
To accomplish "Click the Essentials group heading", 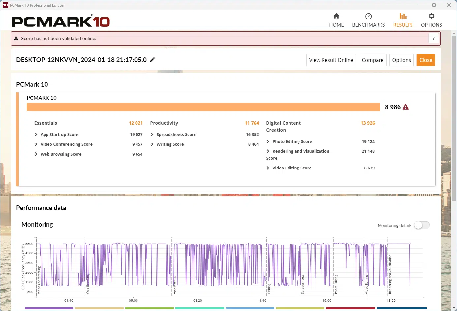I will tap(46, 123).
